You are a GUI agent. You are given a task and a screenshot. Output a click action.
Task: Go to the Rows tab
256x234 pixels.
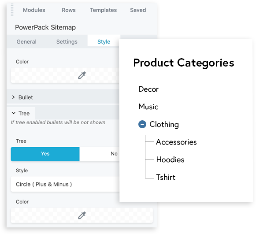tap(69, 10)
